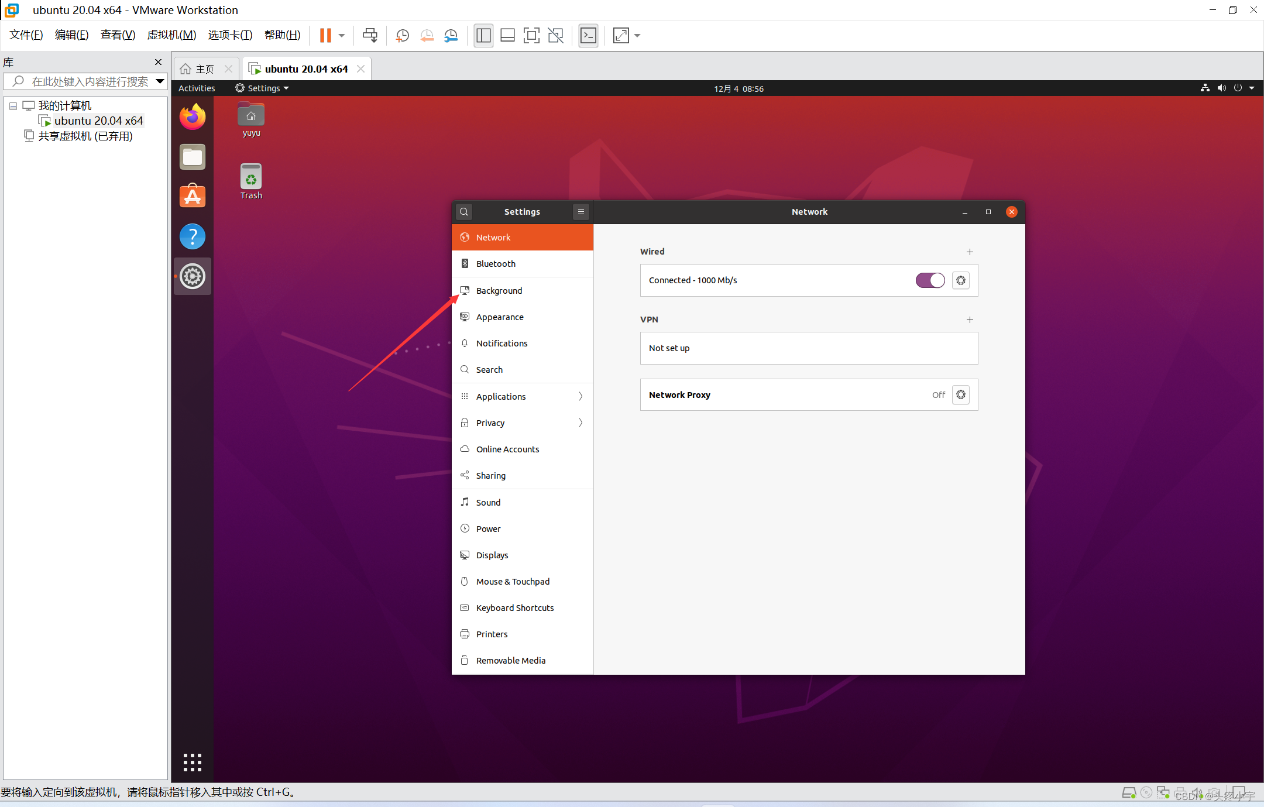Launch Ubuntu Software from the dock

point(193,196)
